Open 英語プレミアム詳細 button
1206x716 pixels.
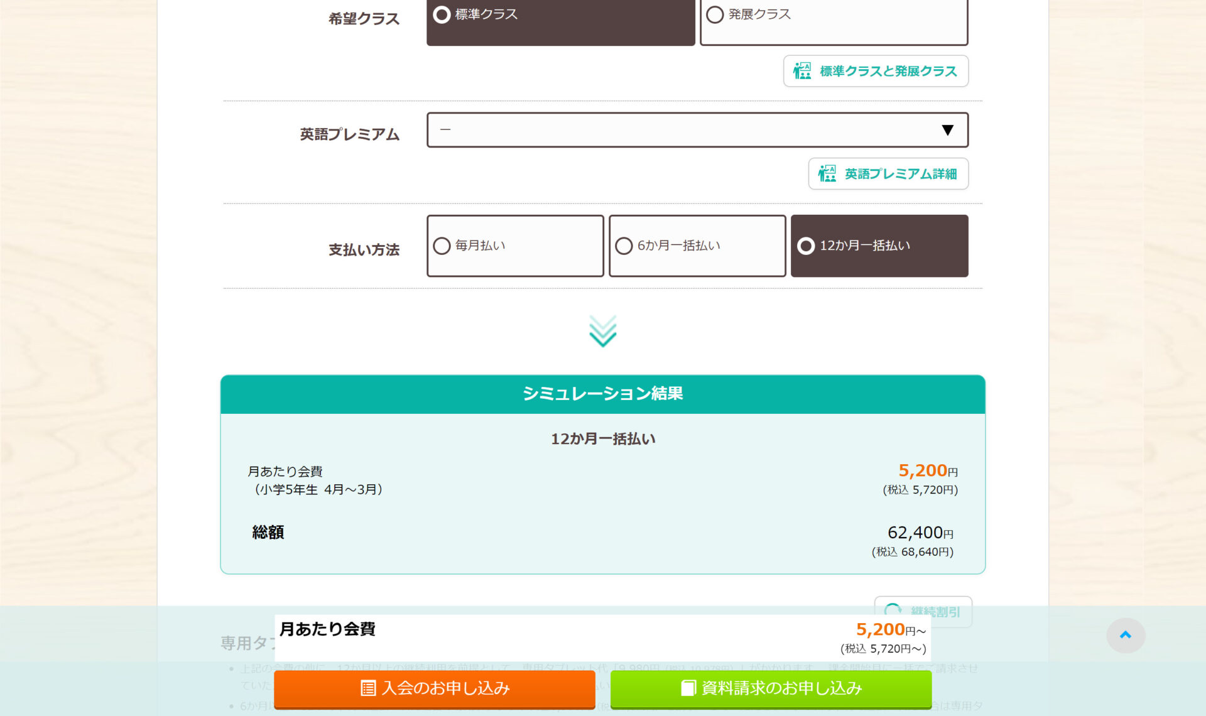click(x=888, y=173)
